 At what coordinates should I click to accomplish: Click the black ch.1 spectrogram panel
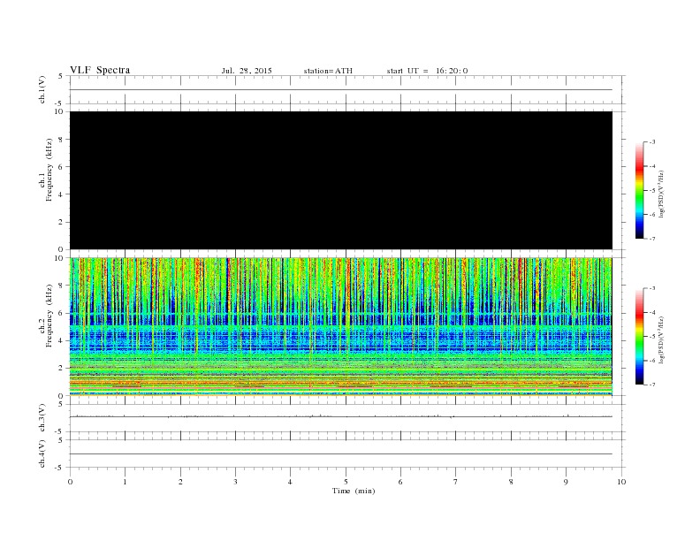coord(341,180)
